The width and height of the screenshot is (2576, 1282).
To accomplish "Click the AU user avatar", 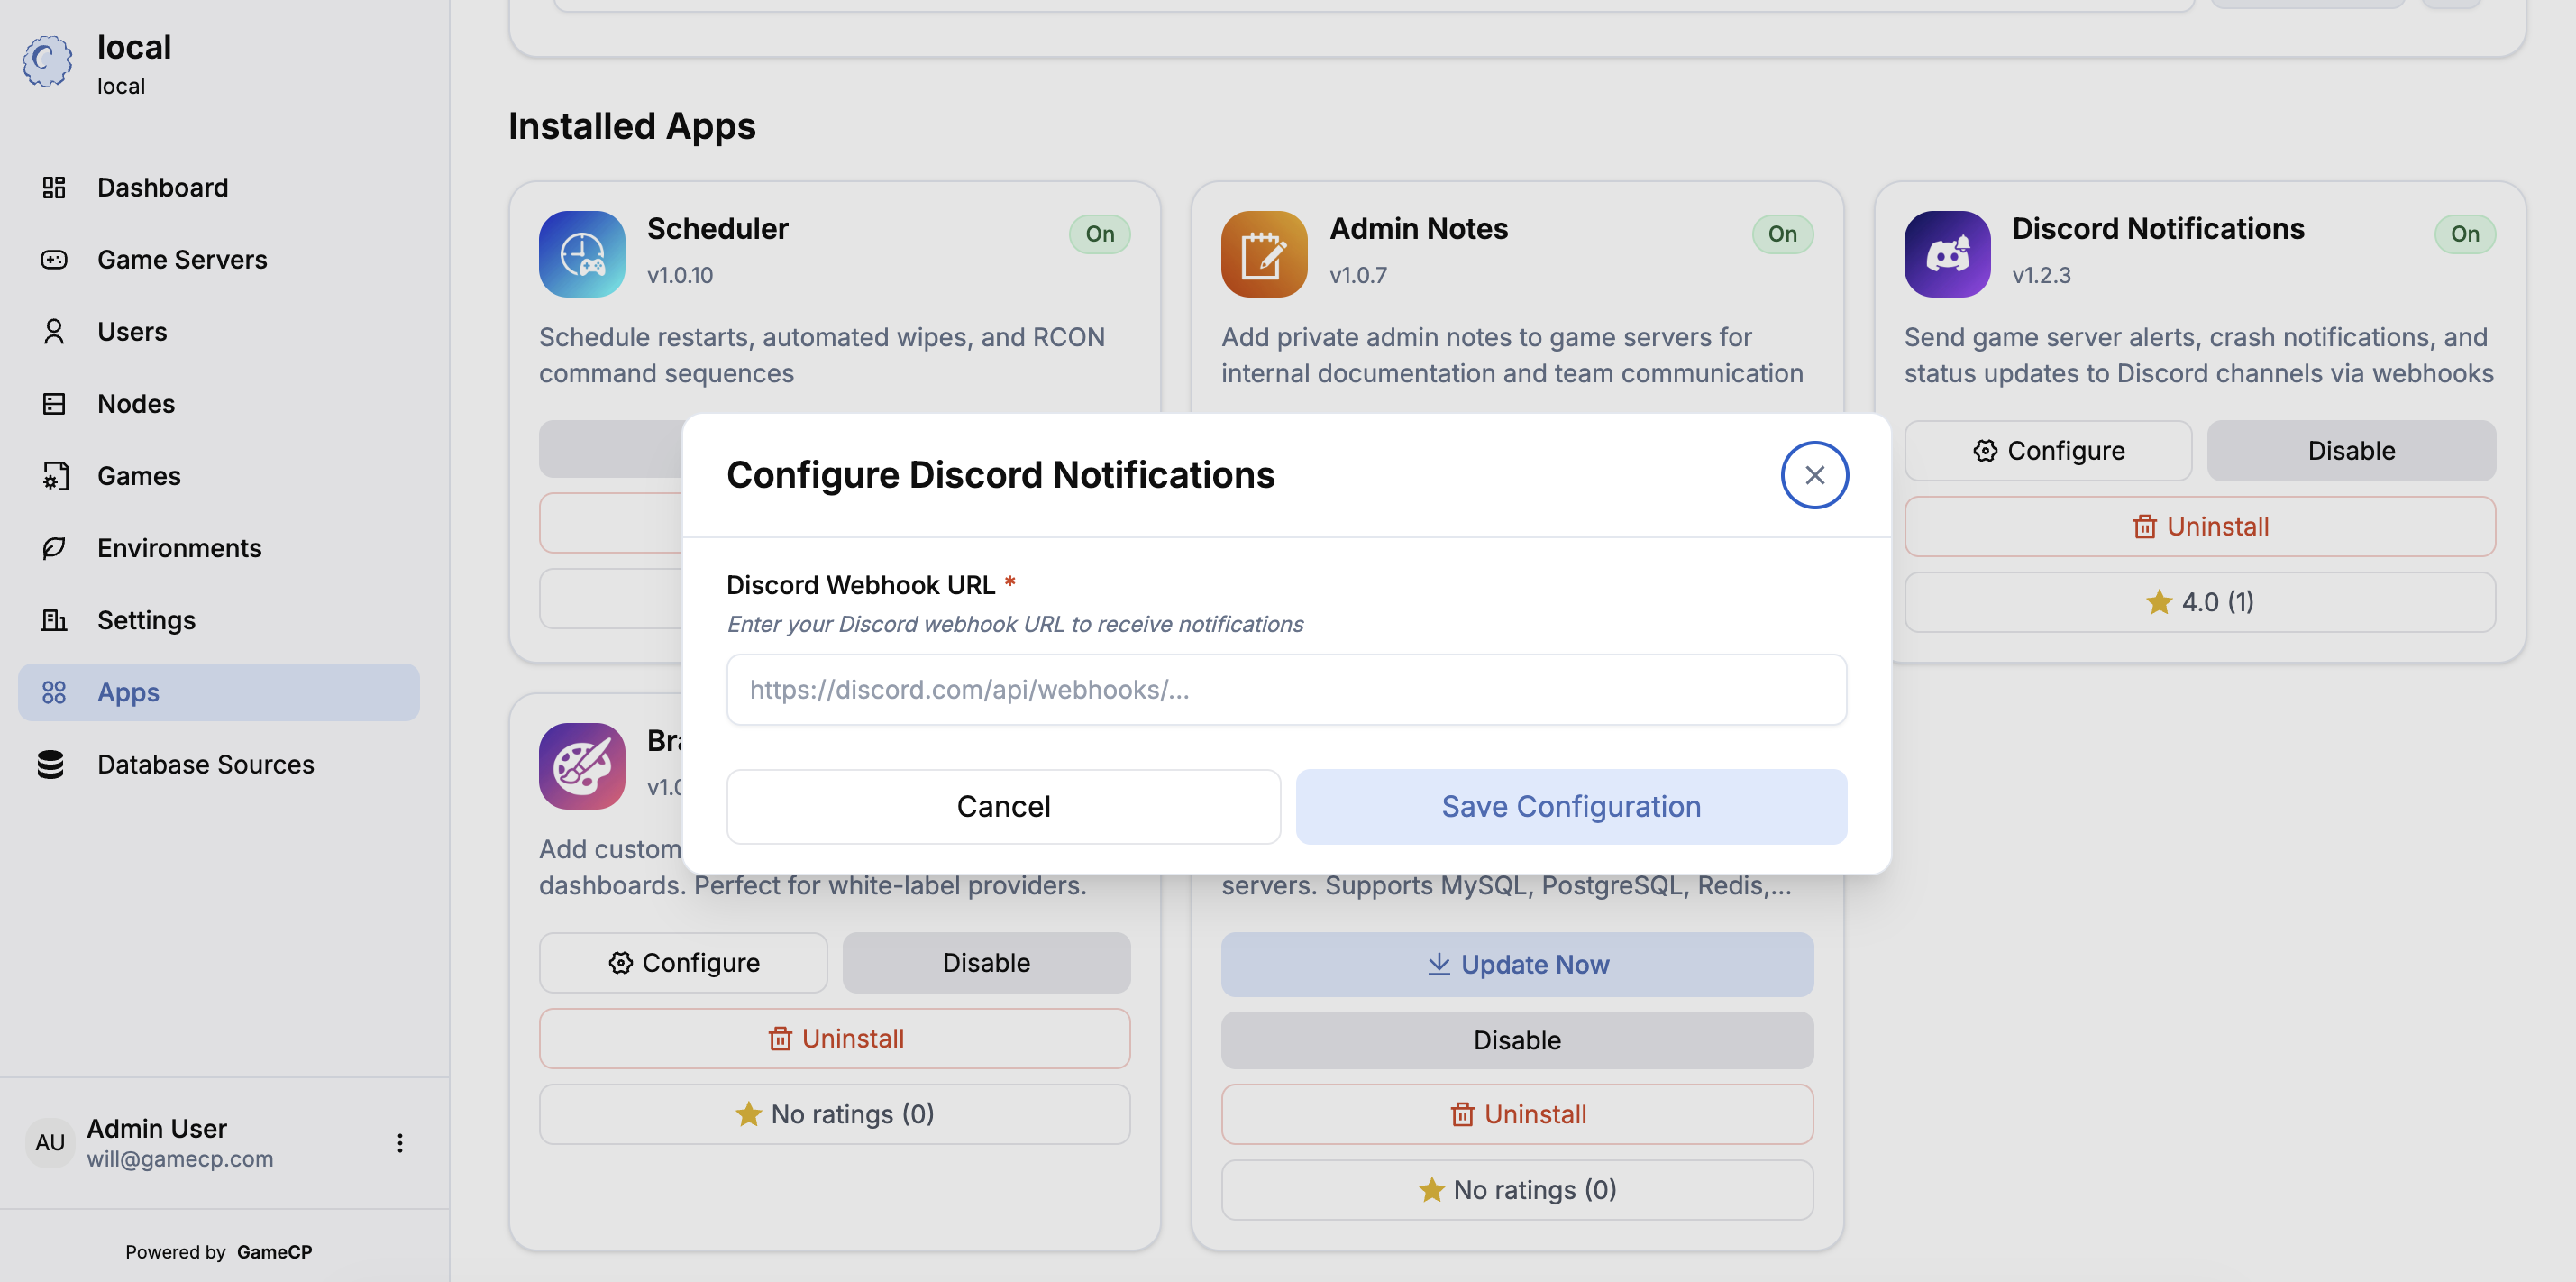I will pos(50,1142).
